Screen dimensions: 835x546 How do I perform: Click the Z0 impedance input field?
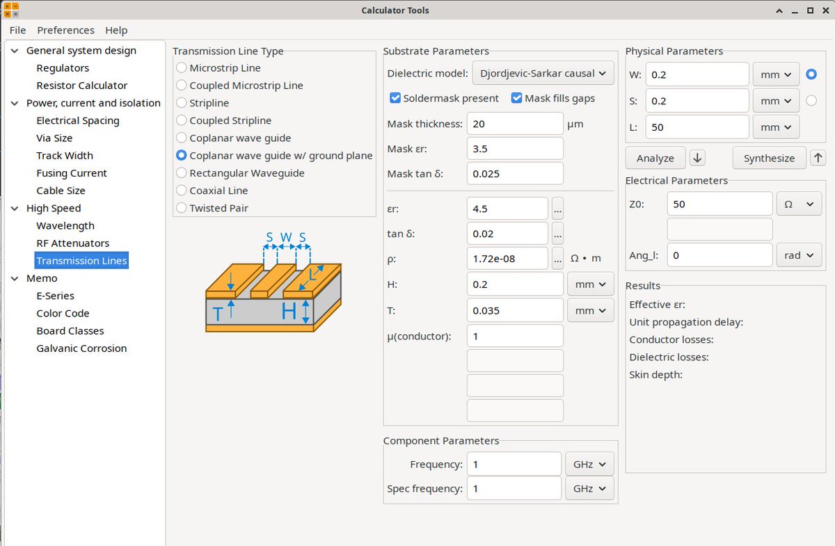click(x=719, y=204)
